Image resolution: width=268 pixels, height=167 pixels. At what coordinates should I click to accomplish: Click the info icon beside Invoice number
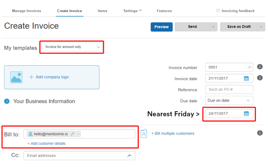[260, 67]
